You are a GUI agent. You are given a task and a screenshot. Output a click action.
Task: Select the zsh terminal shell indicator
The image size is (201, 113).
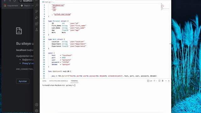coord(149,81)
